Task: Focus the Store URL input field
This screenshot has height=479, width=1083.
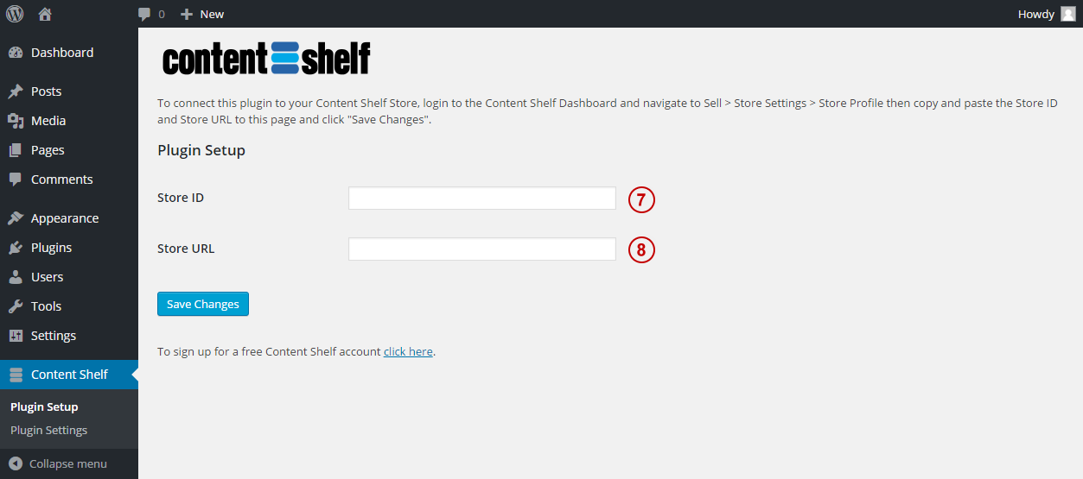Action: (482, 249)
